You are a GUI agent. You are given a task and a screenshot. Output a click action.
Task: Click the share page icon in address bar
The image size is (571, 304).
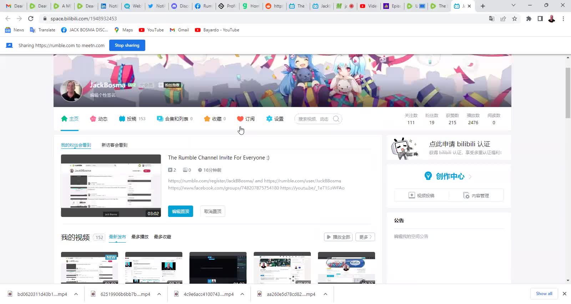point(503,19)
